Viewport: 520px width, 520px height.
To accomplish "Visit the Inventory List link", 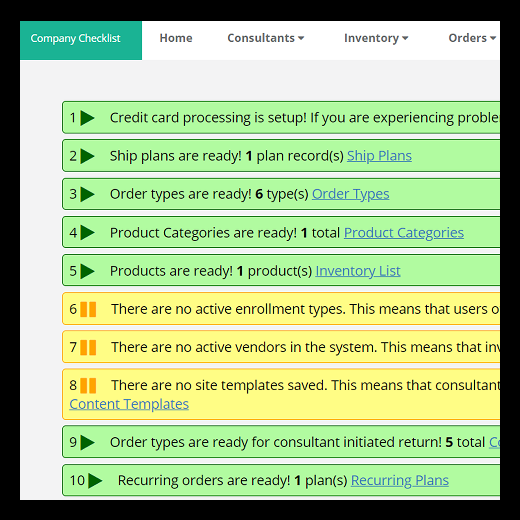I will 358,271.
